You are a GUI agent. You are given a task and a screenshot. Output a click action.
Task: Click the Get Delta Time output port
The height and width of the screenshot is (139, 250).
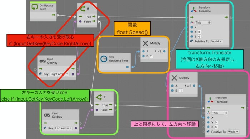[x=127, y=67]
